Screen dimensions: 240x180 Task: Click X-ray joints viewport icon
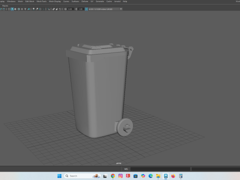coord(60,9)
